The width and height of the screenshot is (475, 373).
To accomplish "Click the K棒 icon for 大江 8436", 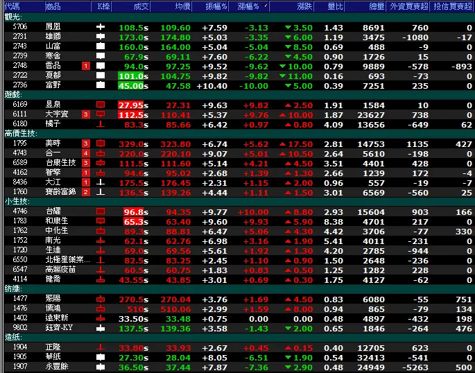I will 101,182.
